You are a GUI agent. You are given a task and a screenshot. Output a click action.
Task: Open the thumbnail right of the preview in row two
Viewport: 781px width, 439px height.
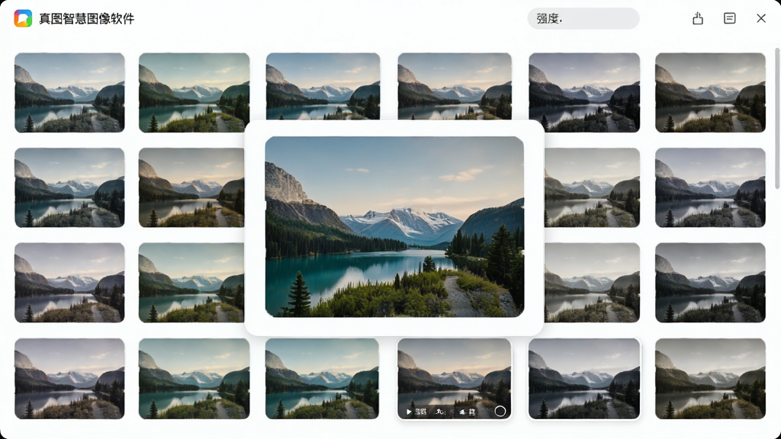coord(592,187)
